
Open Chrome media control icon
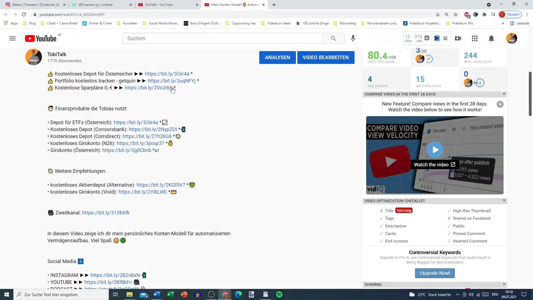click(493, 14)
